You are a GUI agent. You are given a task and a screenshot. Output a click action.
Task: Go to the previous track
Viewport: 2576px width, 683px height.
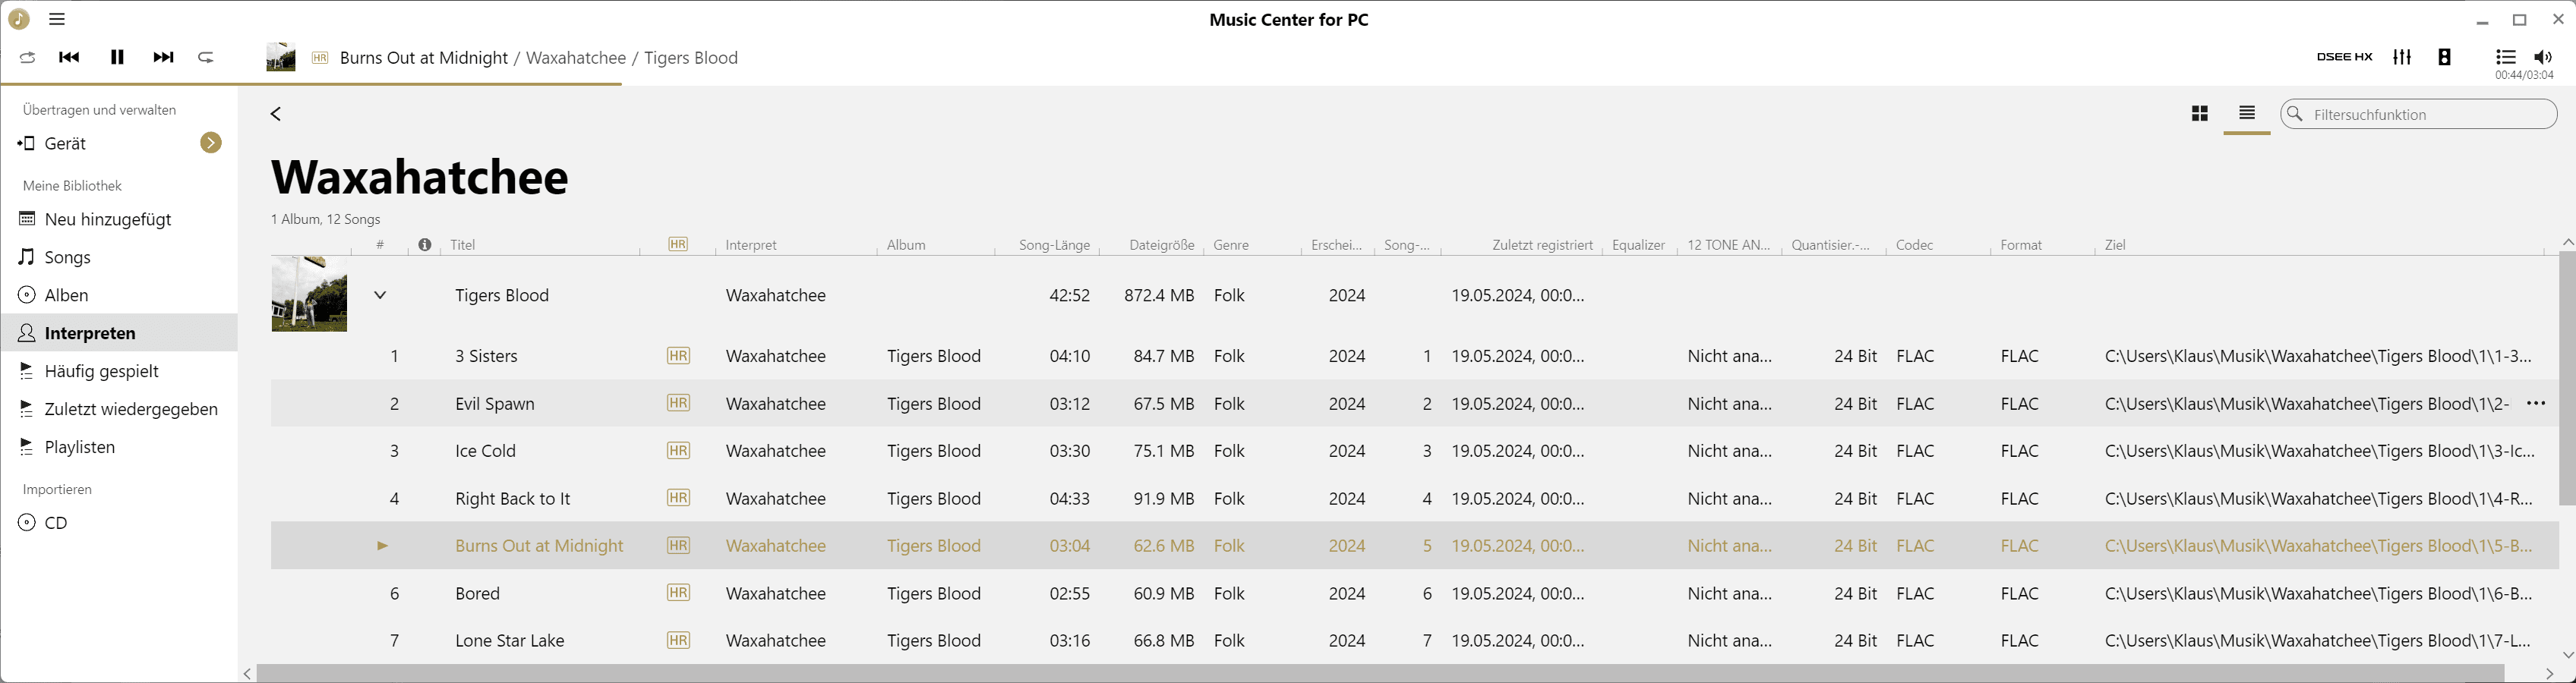69,57
